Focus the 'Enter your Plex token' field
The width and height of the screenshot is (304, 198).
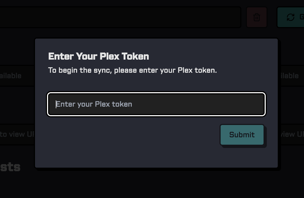(156, 104)
